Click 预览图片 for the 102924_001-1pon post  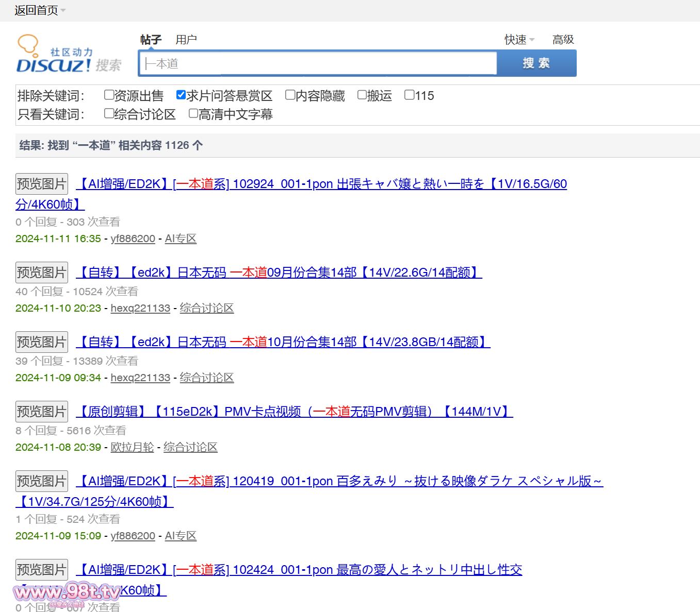coord(42,184)
